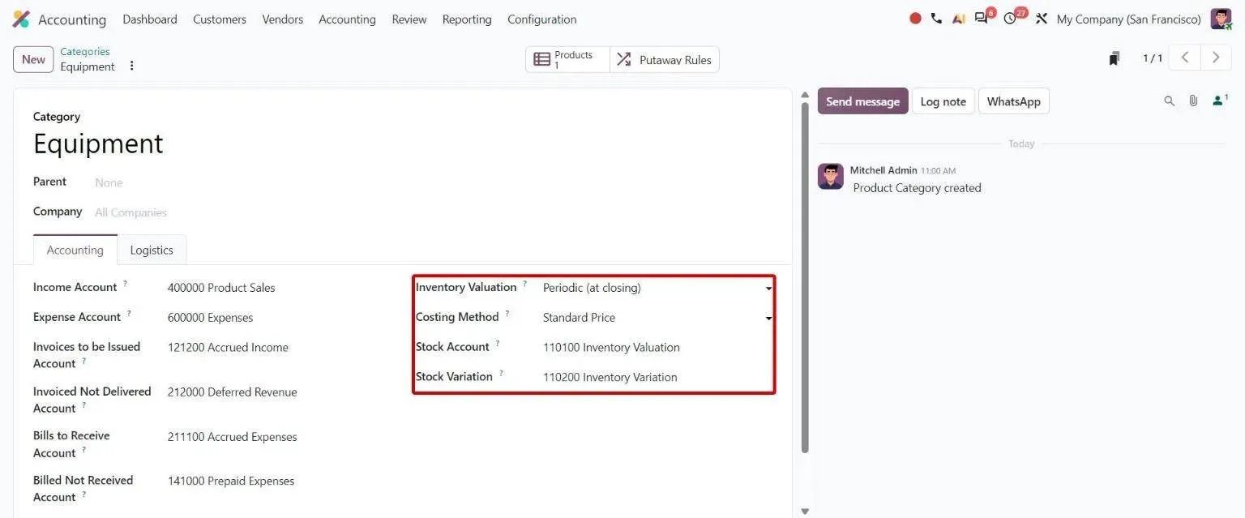Image resolution: width=1245 pixels, height=518 pixels.
Task: Click 'Product Category created' message text
Action: 918,188
